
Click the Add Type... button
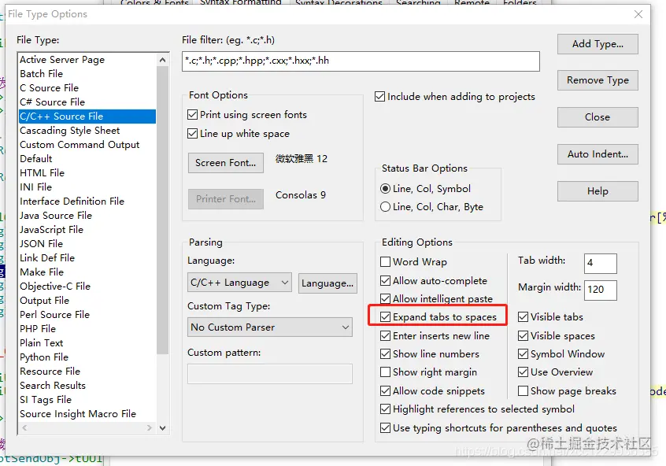click(598, 44)
